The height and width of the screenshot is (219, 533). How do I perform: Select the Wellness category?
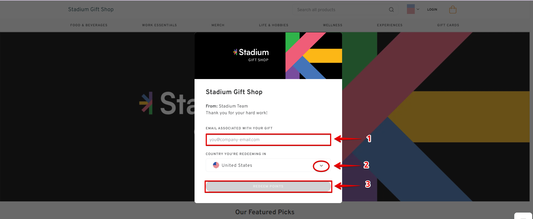[333, 25]
